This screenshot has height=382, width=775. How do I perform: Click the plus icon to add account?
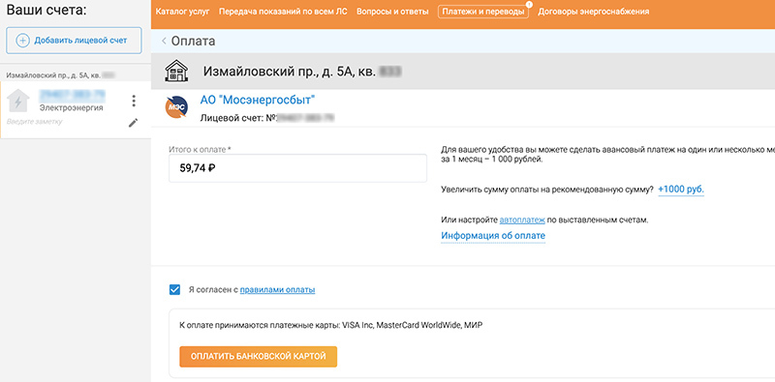point(22,41)
